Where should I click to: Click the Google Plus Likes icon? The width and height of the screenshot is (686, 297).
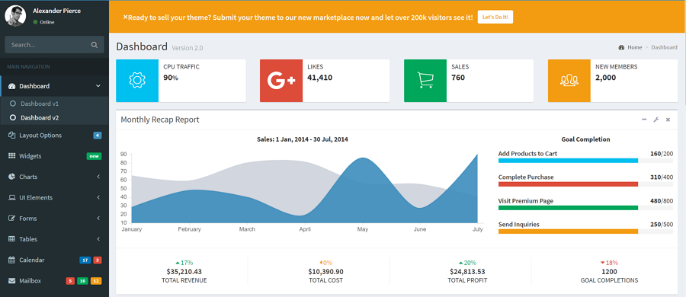[x=281, y=81]
